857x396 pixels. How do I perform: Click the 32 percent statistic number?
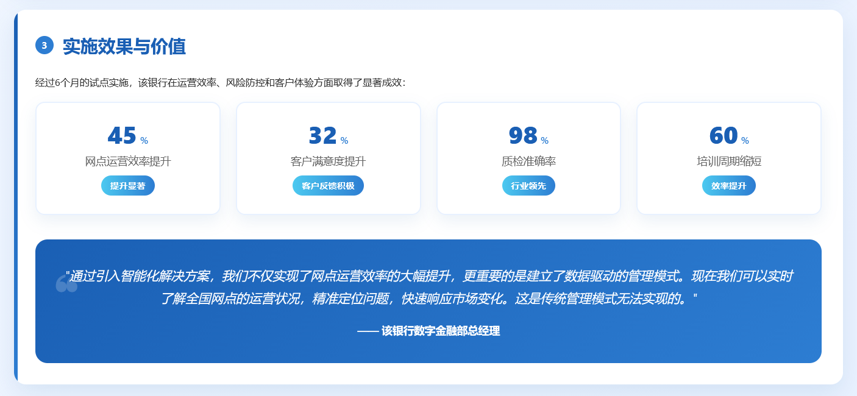[x=323, y=135]
